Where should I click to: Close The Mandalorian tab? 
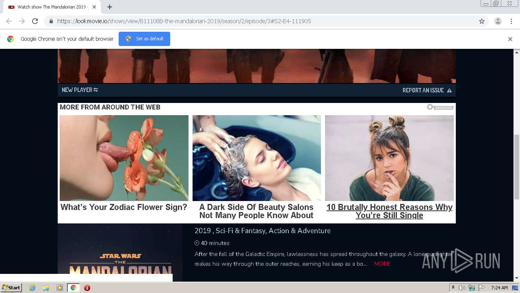(x=94, y=7)
